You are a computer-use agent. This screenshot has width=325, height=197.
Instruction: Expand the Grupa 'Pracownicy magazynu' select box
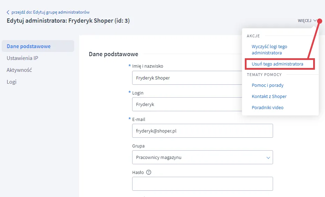pyautogui.click(x=202, y=157)
